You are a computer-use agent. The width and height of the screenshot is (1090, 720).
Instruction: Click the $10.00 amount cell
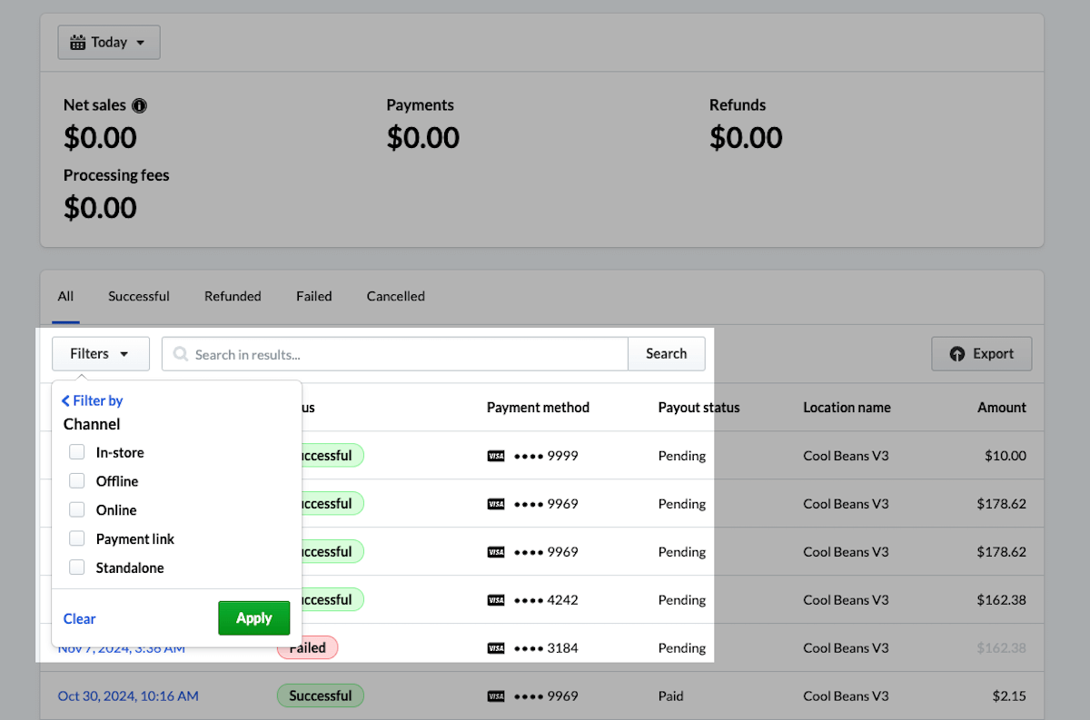(1006, 456)
